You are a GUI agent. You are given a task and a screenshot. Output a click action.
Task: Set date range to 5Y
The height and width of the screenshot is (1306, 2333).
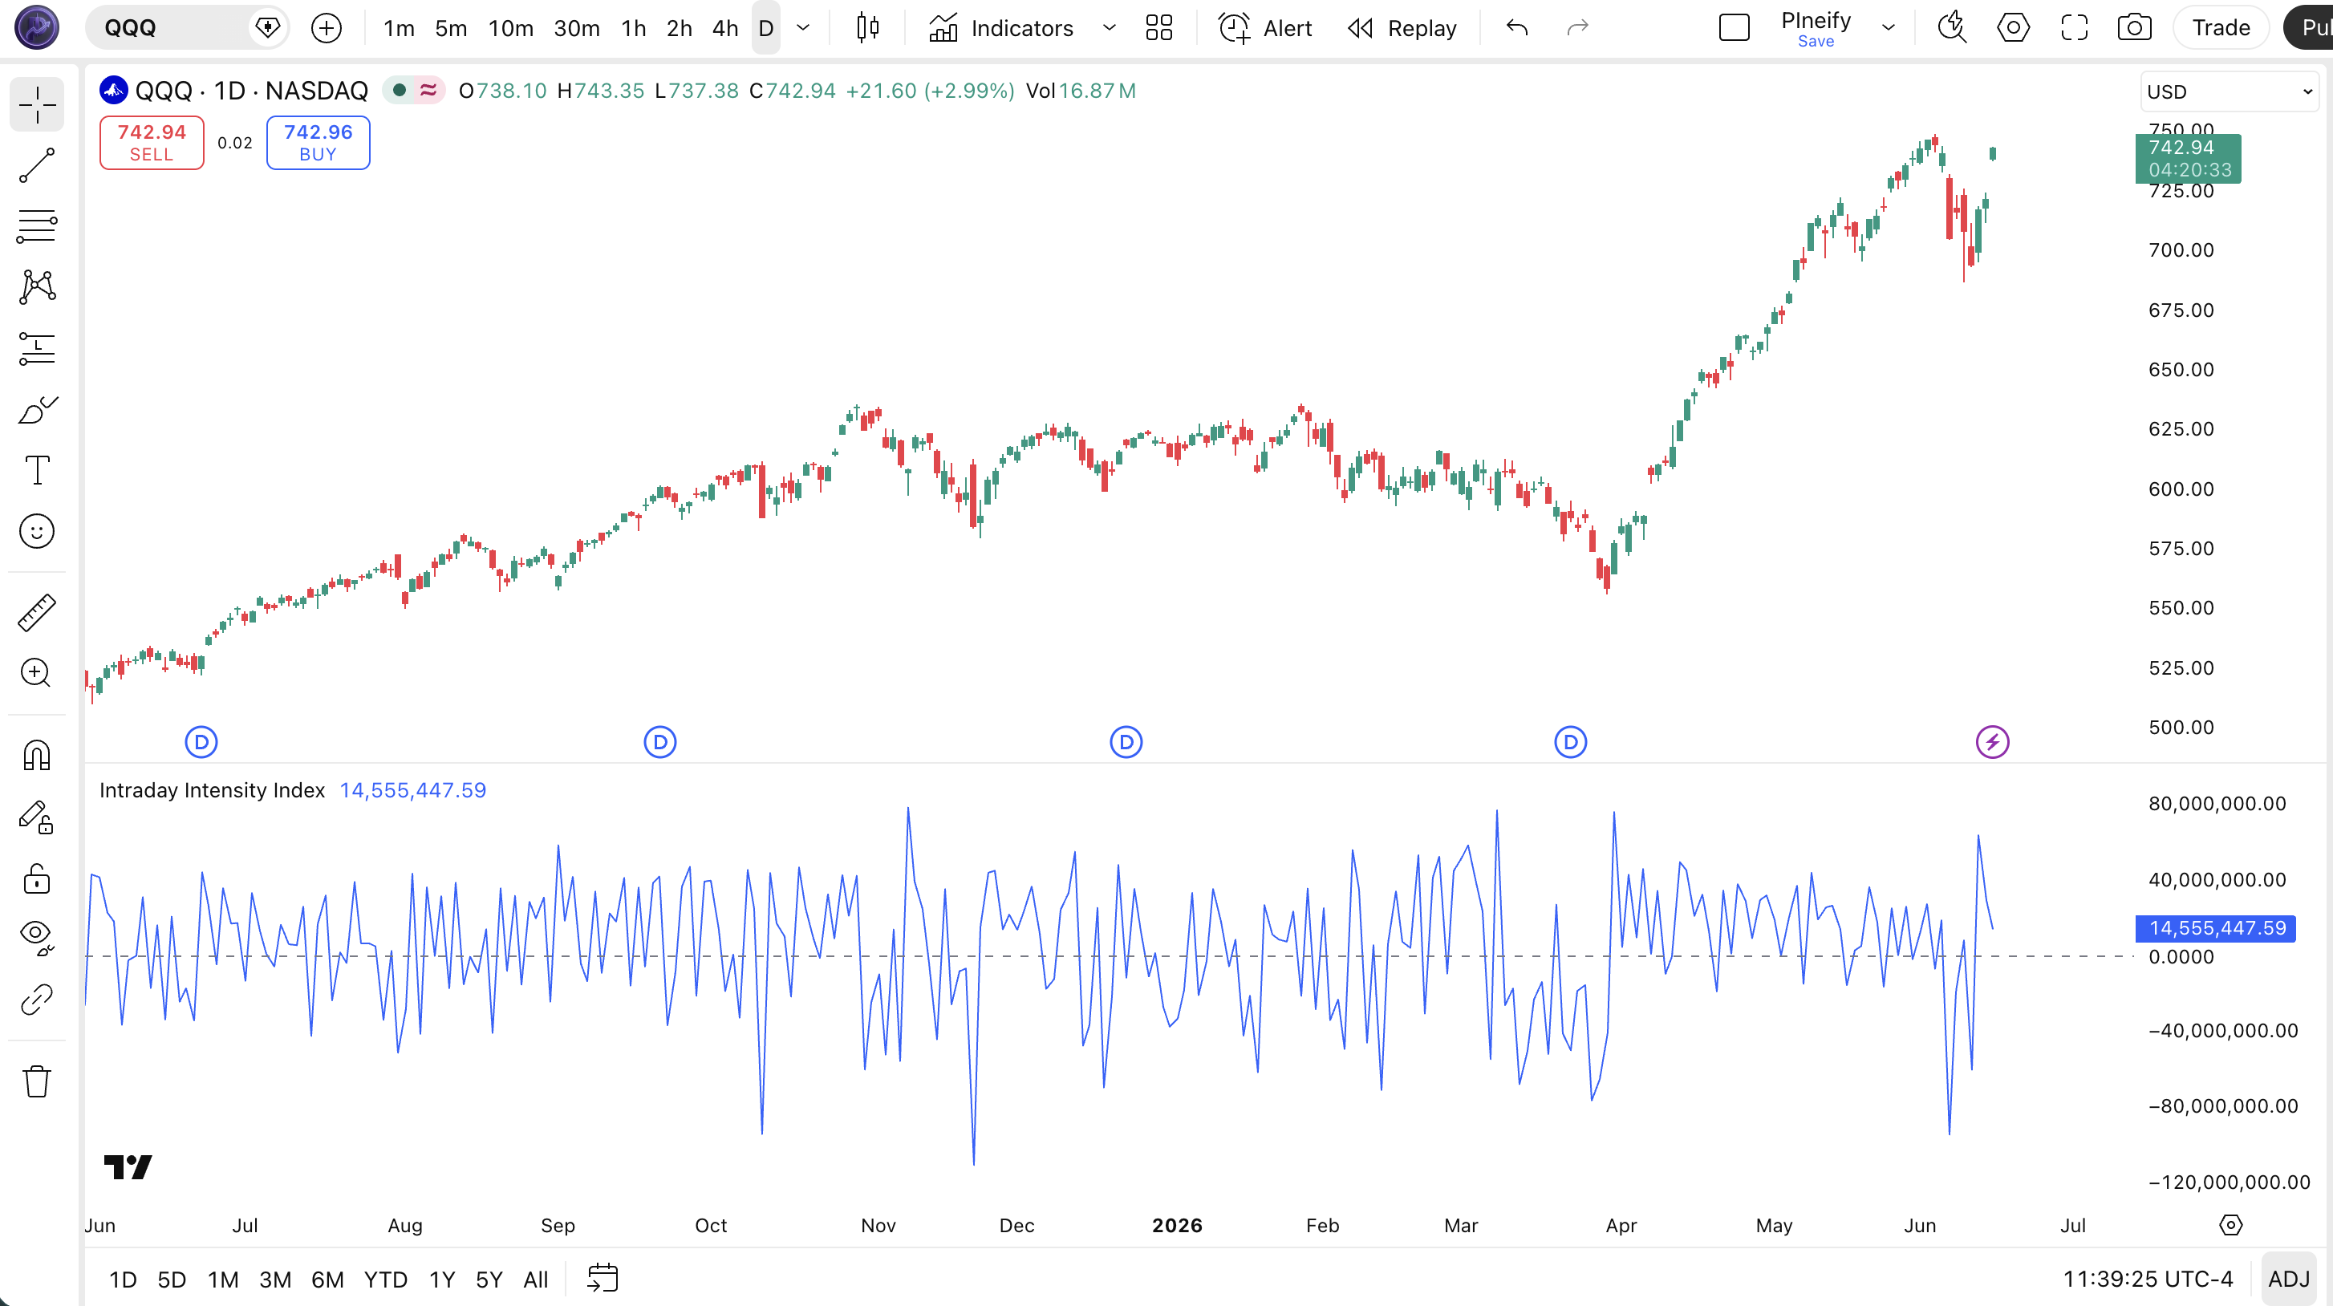click(x=489, y=1279)
